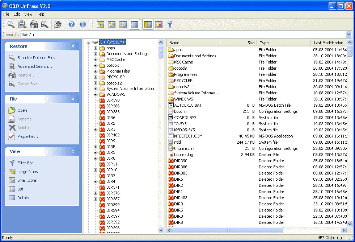
Task: Select details view toolbar icon
Action: coord(135,24)
